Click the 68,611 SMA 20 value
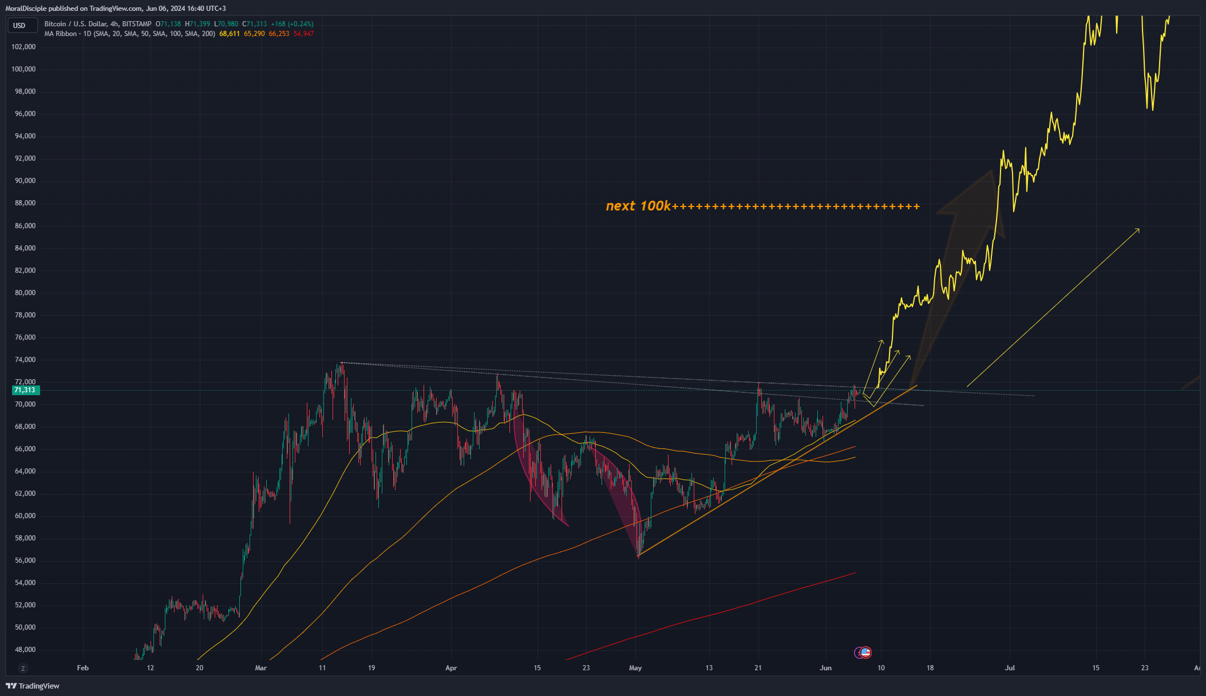1206x696 pixels. coord(230,34)
